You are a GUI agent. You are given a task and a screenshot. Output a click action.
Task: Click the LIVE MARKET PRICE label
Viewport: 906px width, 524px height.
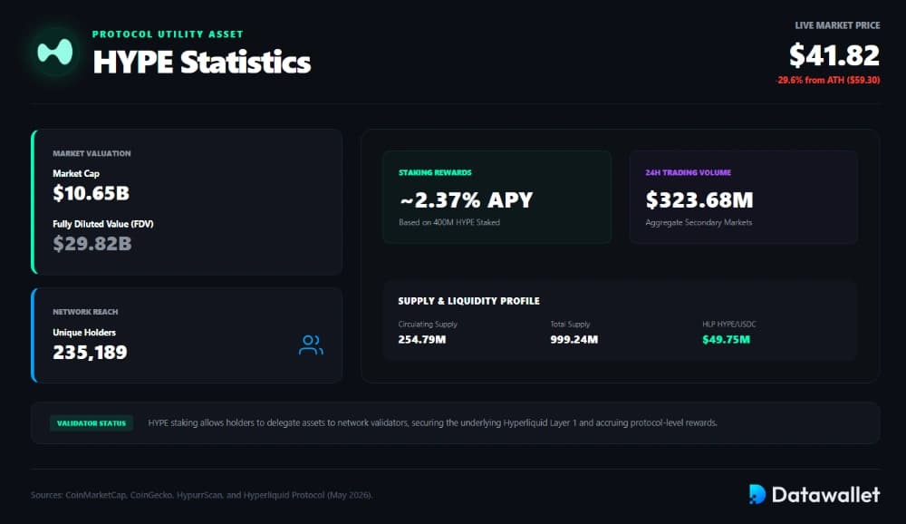click(x=837, y=25)
